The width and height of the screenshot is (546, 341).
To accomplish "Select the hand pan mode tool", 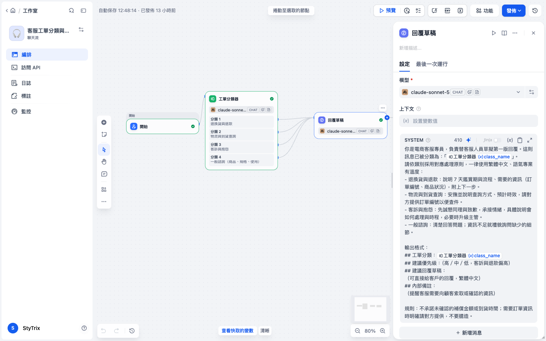I will (x=104, y=162).
